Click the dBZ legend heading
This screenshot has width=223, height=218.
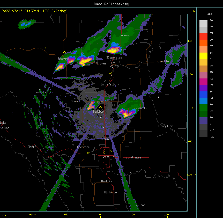point(210,14)
